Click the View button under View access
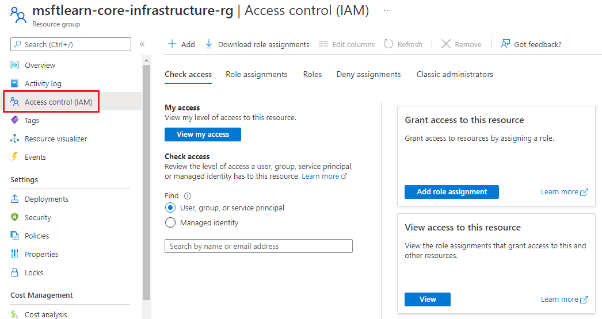 (428, 299)
